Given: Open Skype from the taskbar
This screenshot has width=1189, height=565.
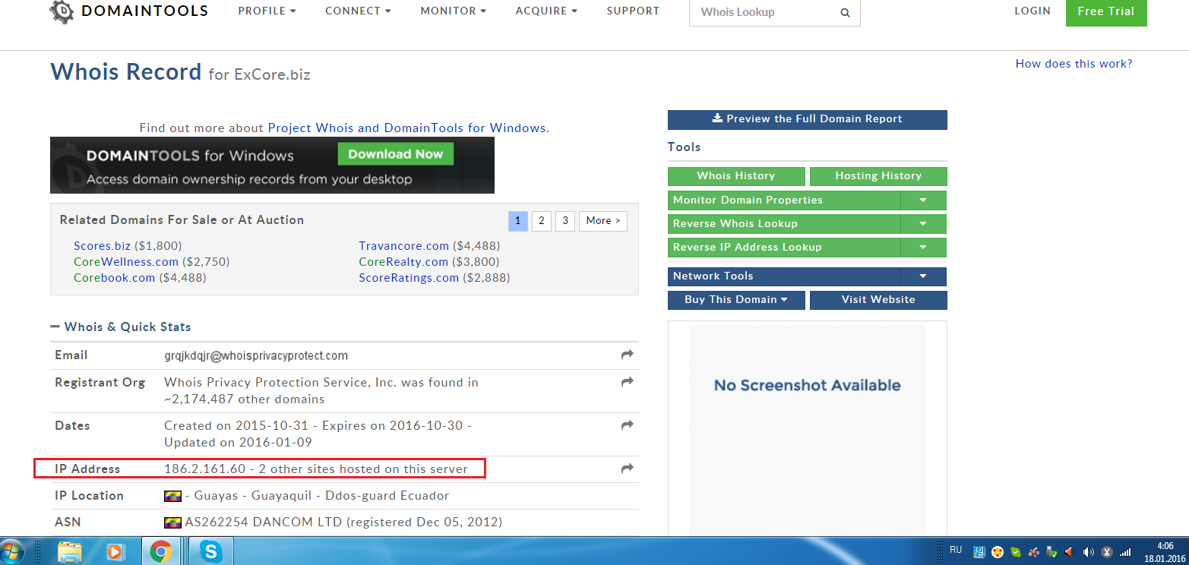Looking at the screenshot, I should [210, 551].
